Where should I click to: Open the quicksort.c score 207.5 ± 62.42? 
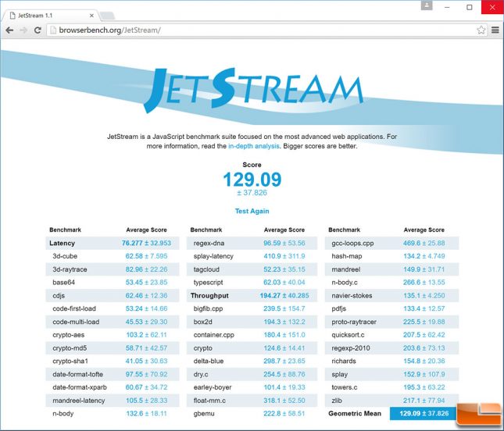click(x=424, y=335)
